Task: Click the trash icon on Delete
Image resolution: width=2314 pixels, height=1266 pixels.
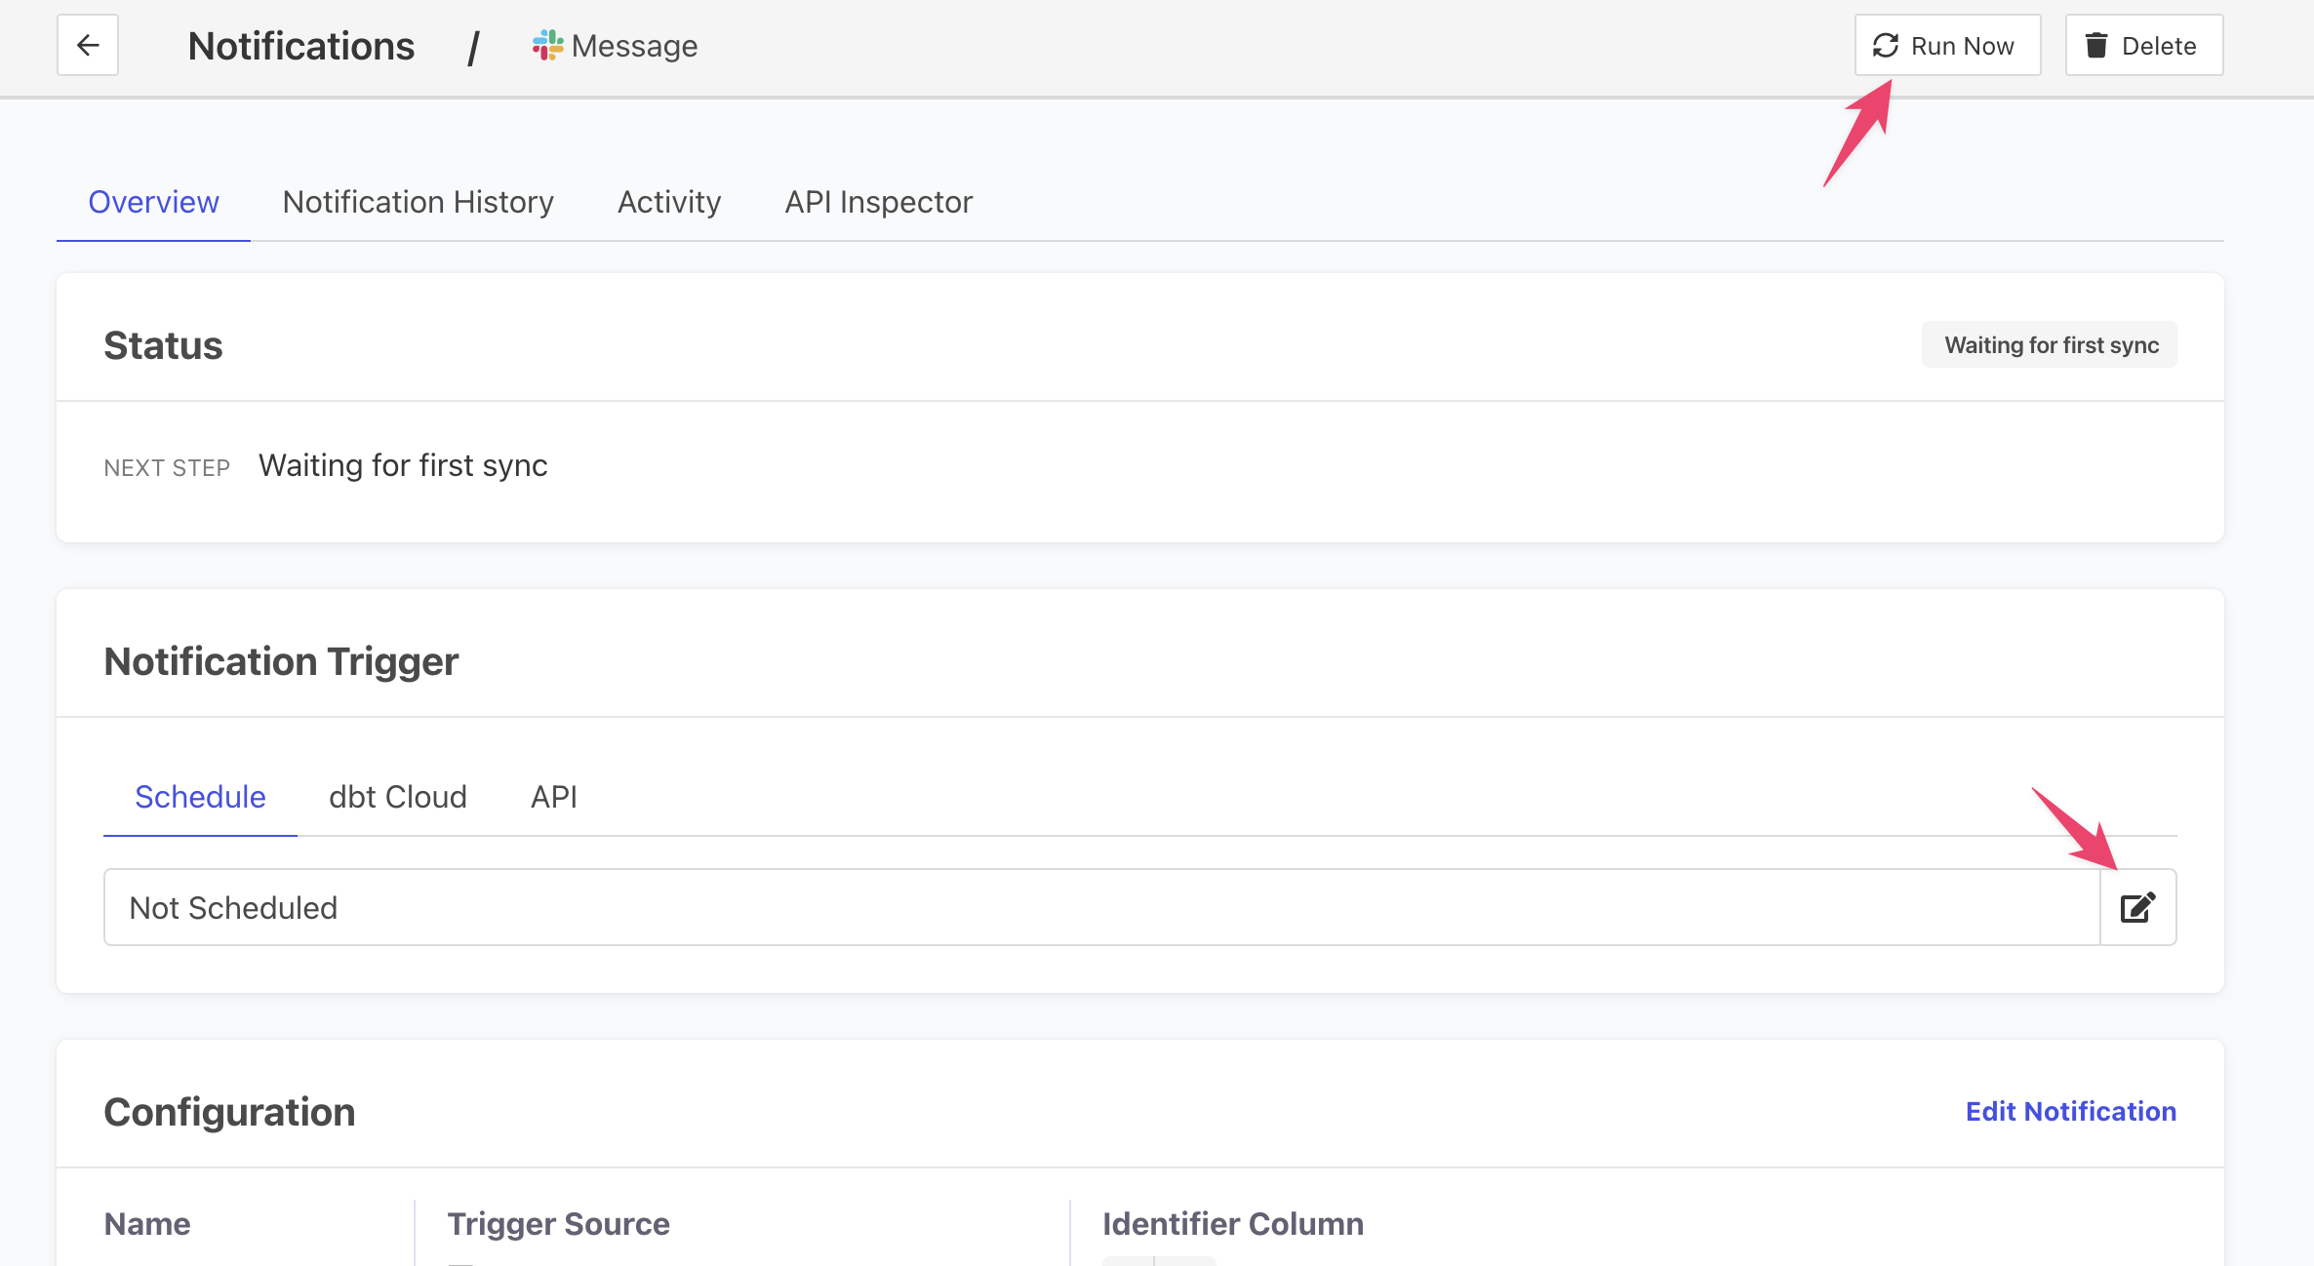Action: (x=2096, y=45)
